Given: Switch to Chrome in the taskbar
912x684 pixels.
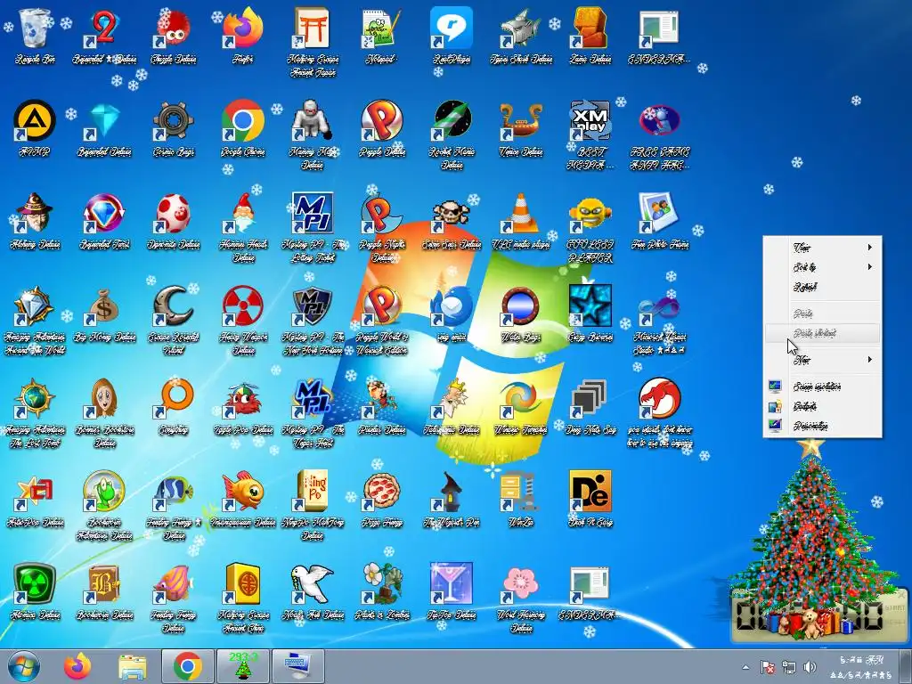Looking at the screenshot, I should click(187, 666).
